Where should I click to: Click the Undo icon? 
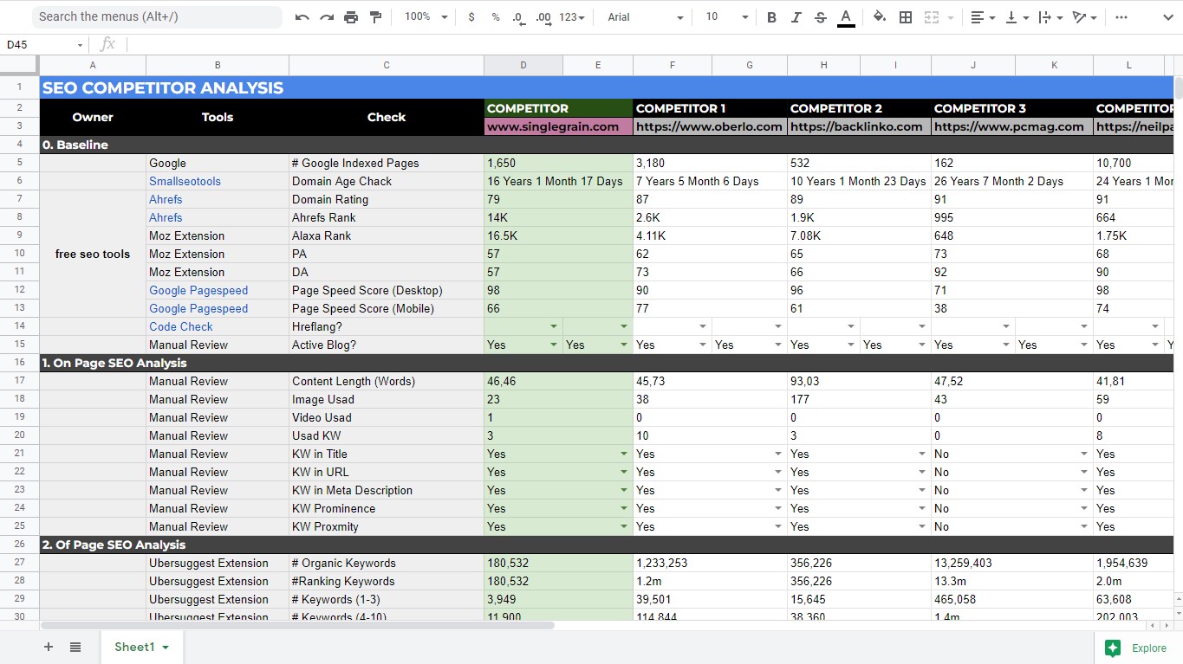(301, 16)
